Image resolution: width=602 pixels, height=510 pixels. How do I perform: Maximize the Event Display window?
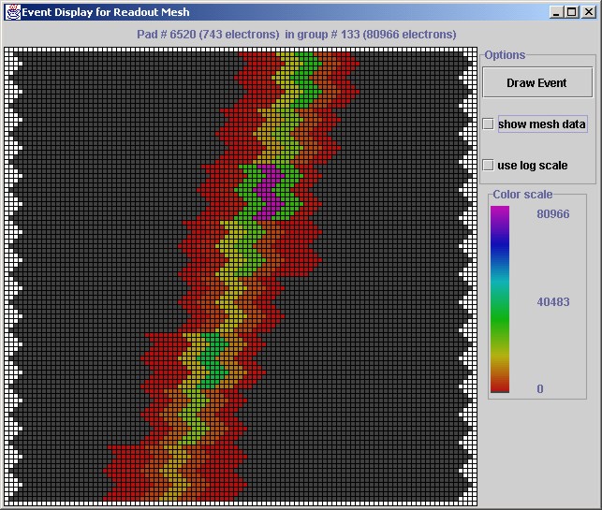tap(572, 12)
